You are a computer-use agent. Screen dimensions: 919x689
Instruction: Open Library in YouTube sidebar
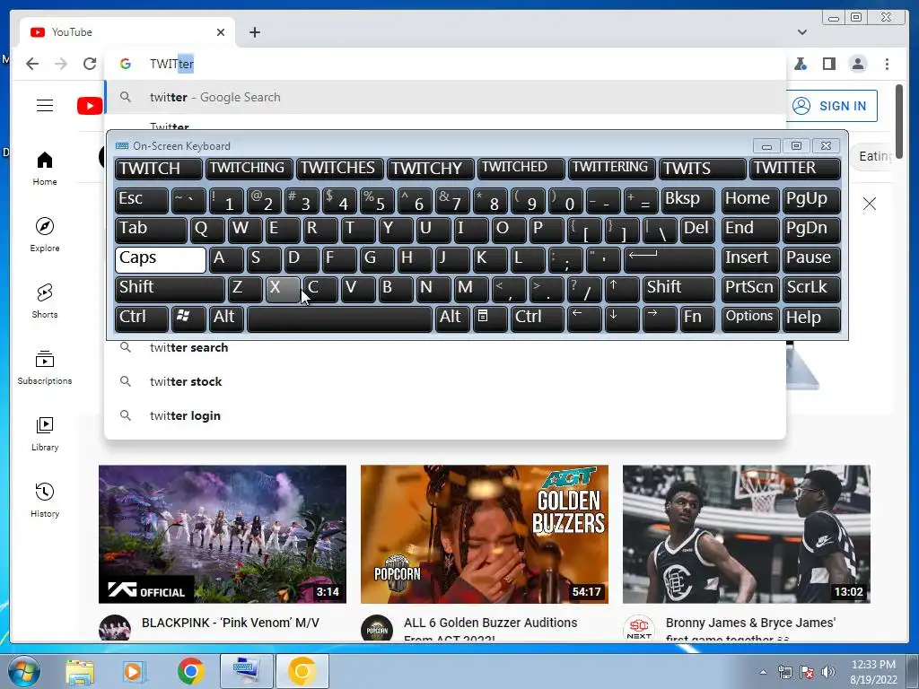(45, 434)
